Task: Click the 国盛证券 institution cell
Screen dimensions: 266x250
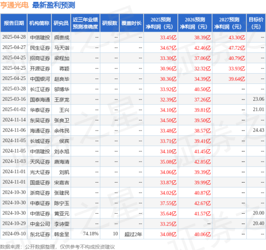Action: 40,183
